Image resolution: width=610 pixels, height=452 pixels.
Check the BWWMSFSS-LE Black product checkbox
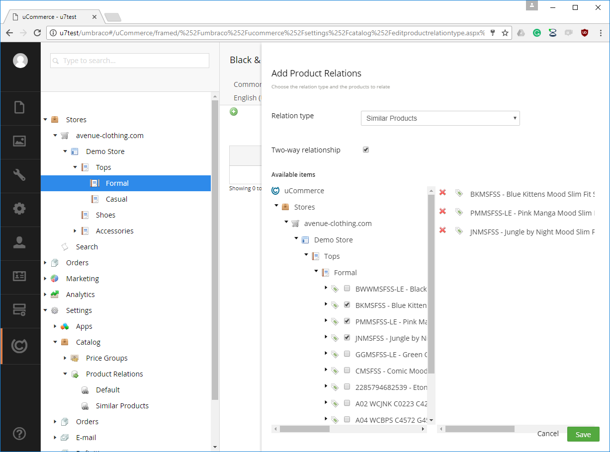click(x=347, y=288)
